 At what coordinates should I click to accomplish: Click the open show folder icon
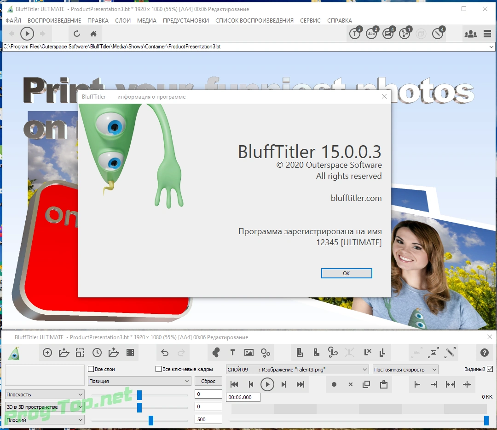[x=64, y=353]
